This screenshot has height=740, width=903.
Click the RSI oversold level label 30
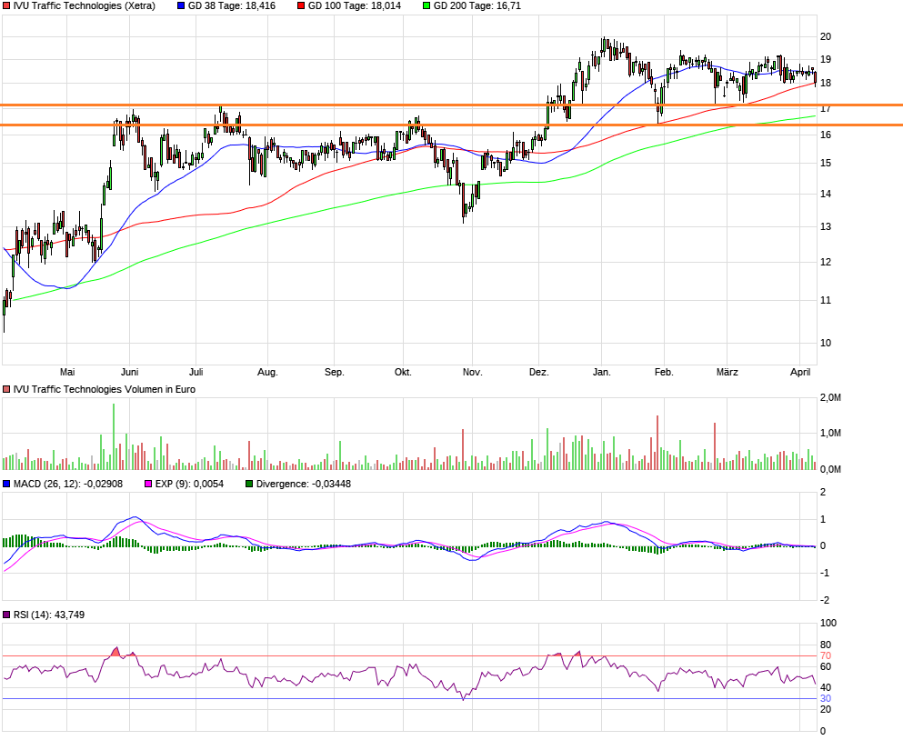click(826, 698)
